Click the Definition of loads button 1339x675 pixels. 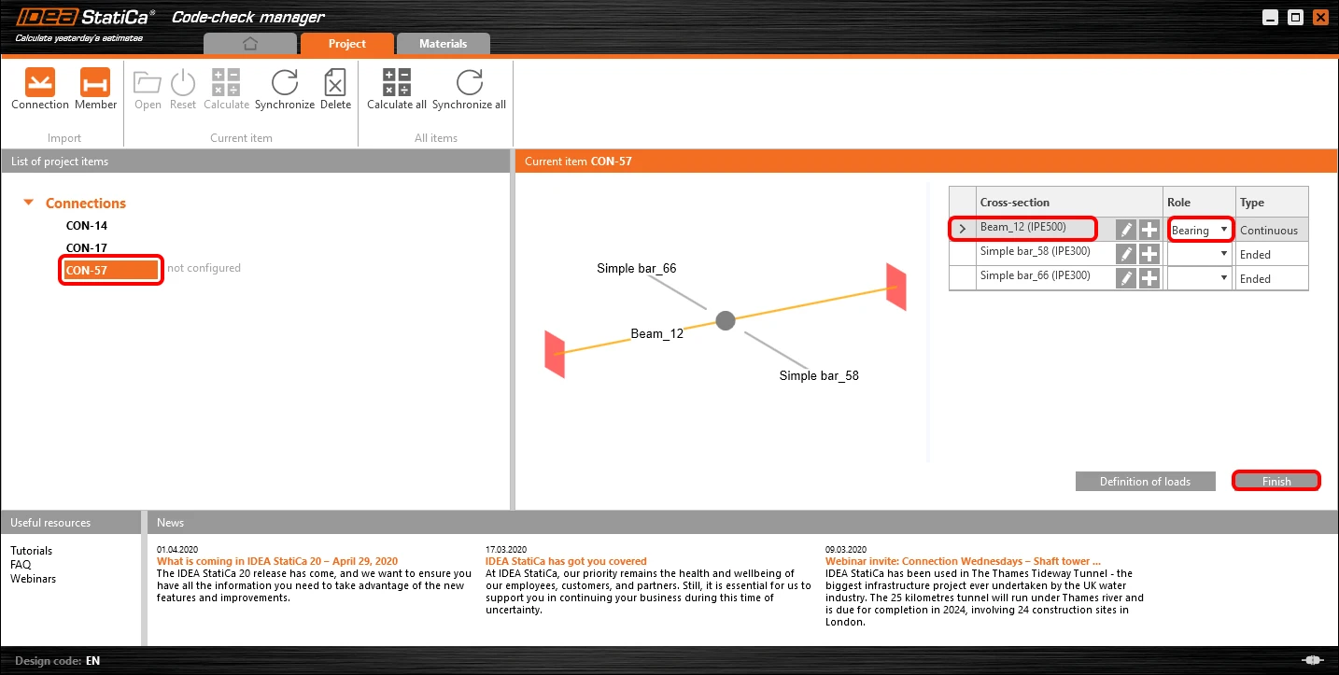coord(1145,482)
